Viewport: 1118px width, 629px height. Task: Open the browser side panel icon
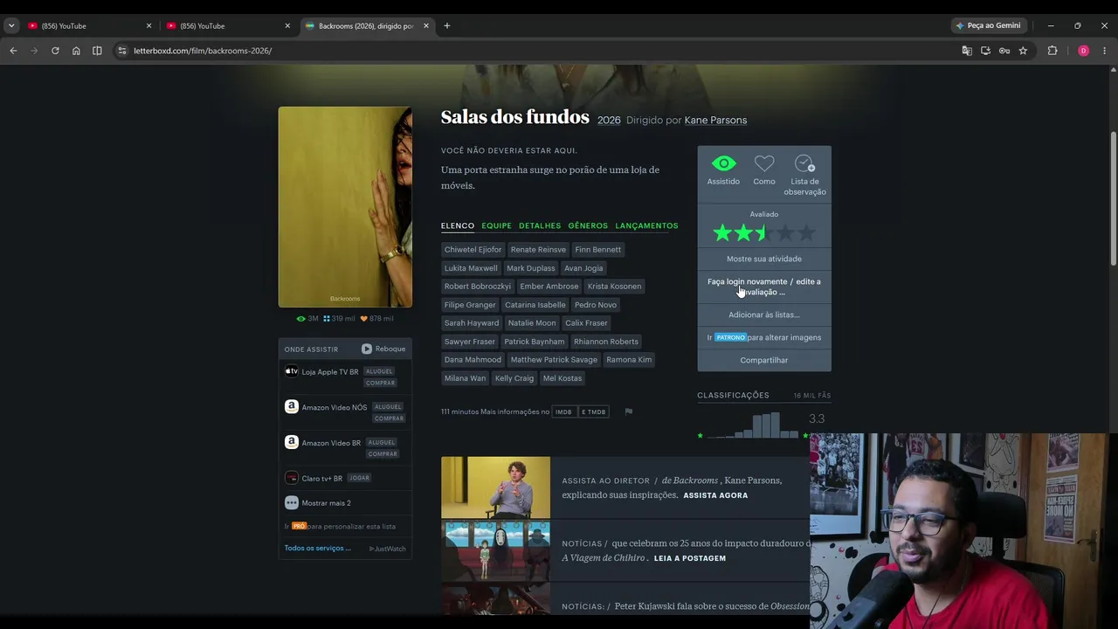pyautogui.click(x=97, y=51)
